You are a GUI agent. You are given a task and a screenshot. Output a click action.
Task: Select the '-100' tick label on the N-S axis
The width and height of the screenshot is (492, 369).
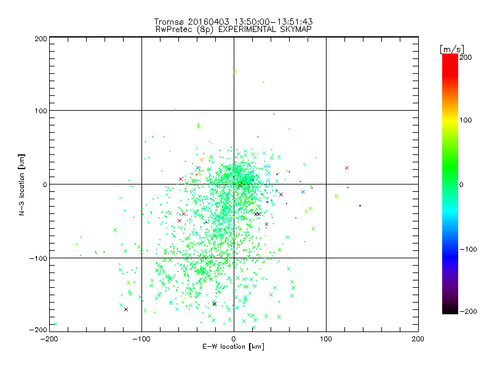pyautogui.click(x=38, y=258)
